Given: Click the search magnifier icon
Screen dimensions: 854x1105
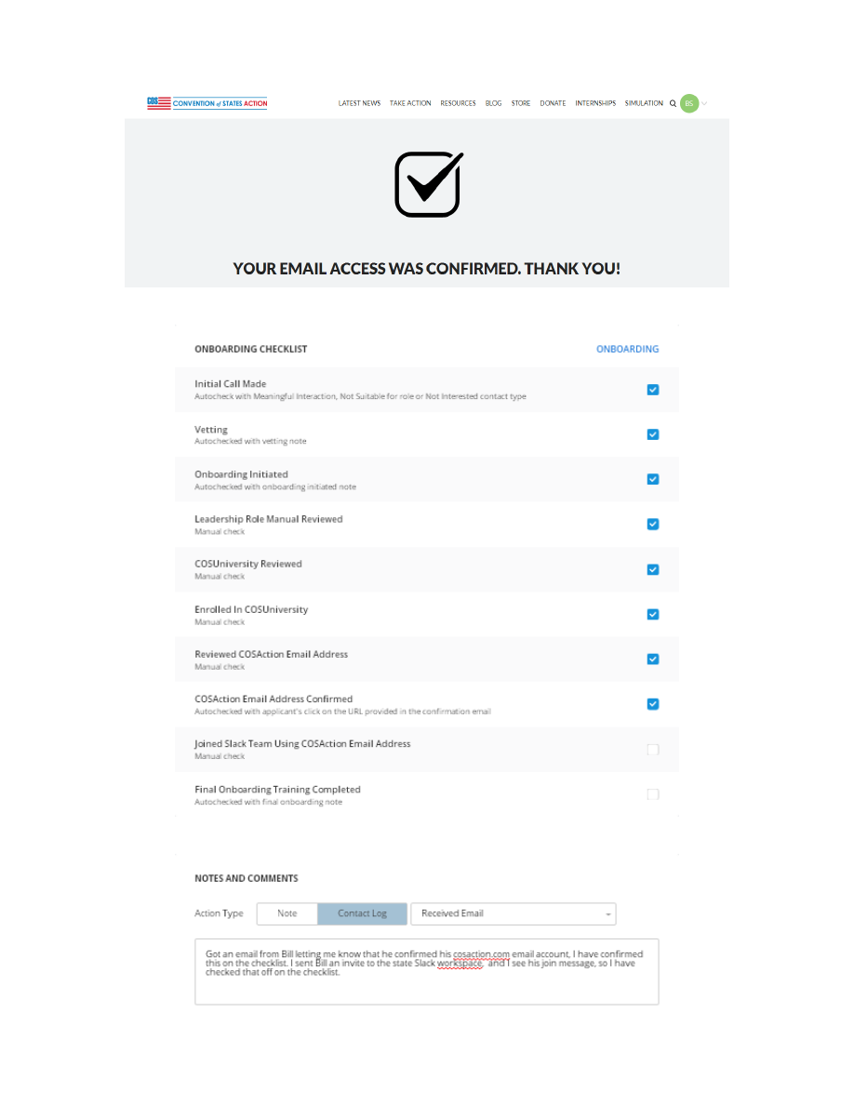Looking at the screenshot, I should pos(673,103).
